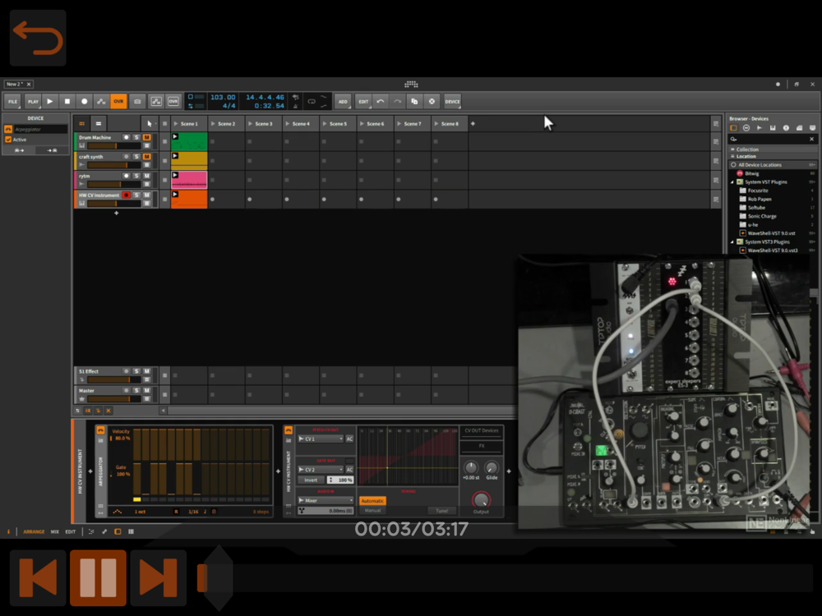Click the Output knob in HW CV Instrument
The image size is (822, 616).
481,499
